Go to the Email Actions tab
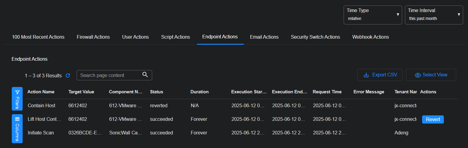The width and height of the screenshot is (468, 148). point(264,37)
